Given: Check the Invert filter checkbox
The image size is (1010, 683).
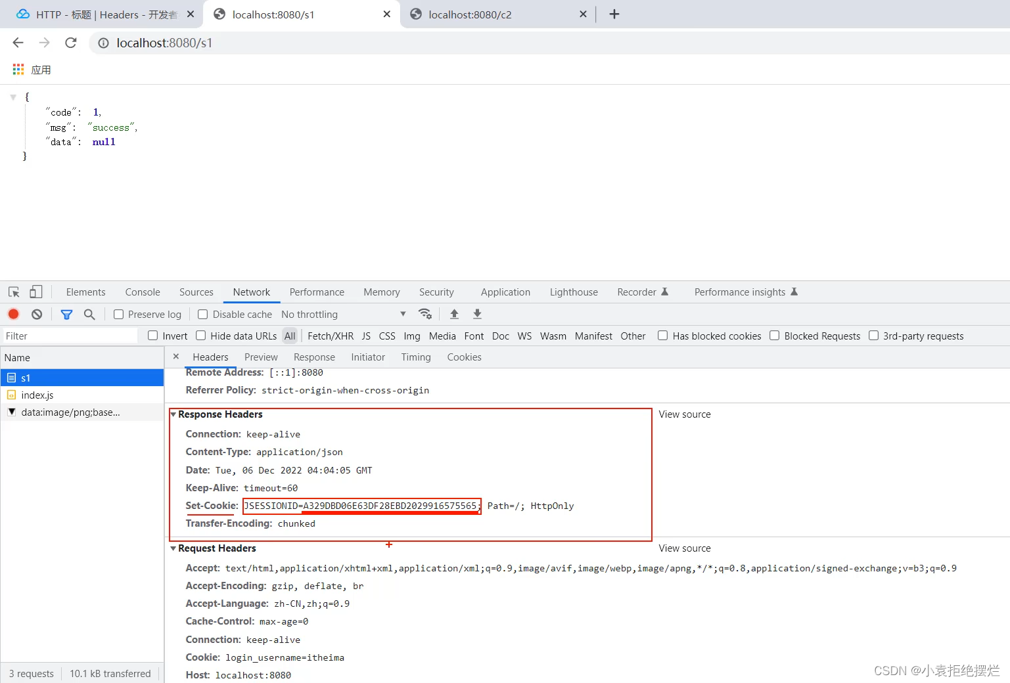Looking at the screenshot, I should pyautogui.click(x=153, y=336).
